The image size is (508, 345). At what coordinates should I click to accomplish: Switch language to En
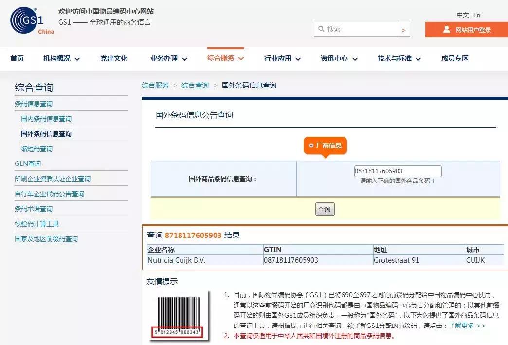pos(476,15)
